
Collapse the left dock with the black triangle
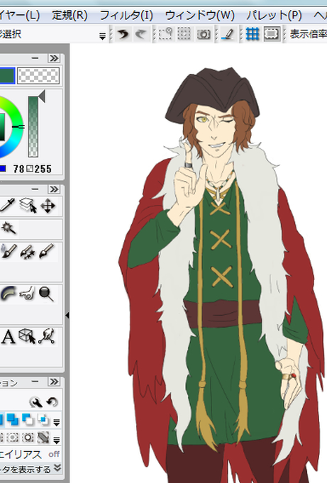67,316
